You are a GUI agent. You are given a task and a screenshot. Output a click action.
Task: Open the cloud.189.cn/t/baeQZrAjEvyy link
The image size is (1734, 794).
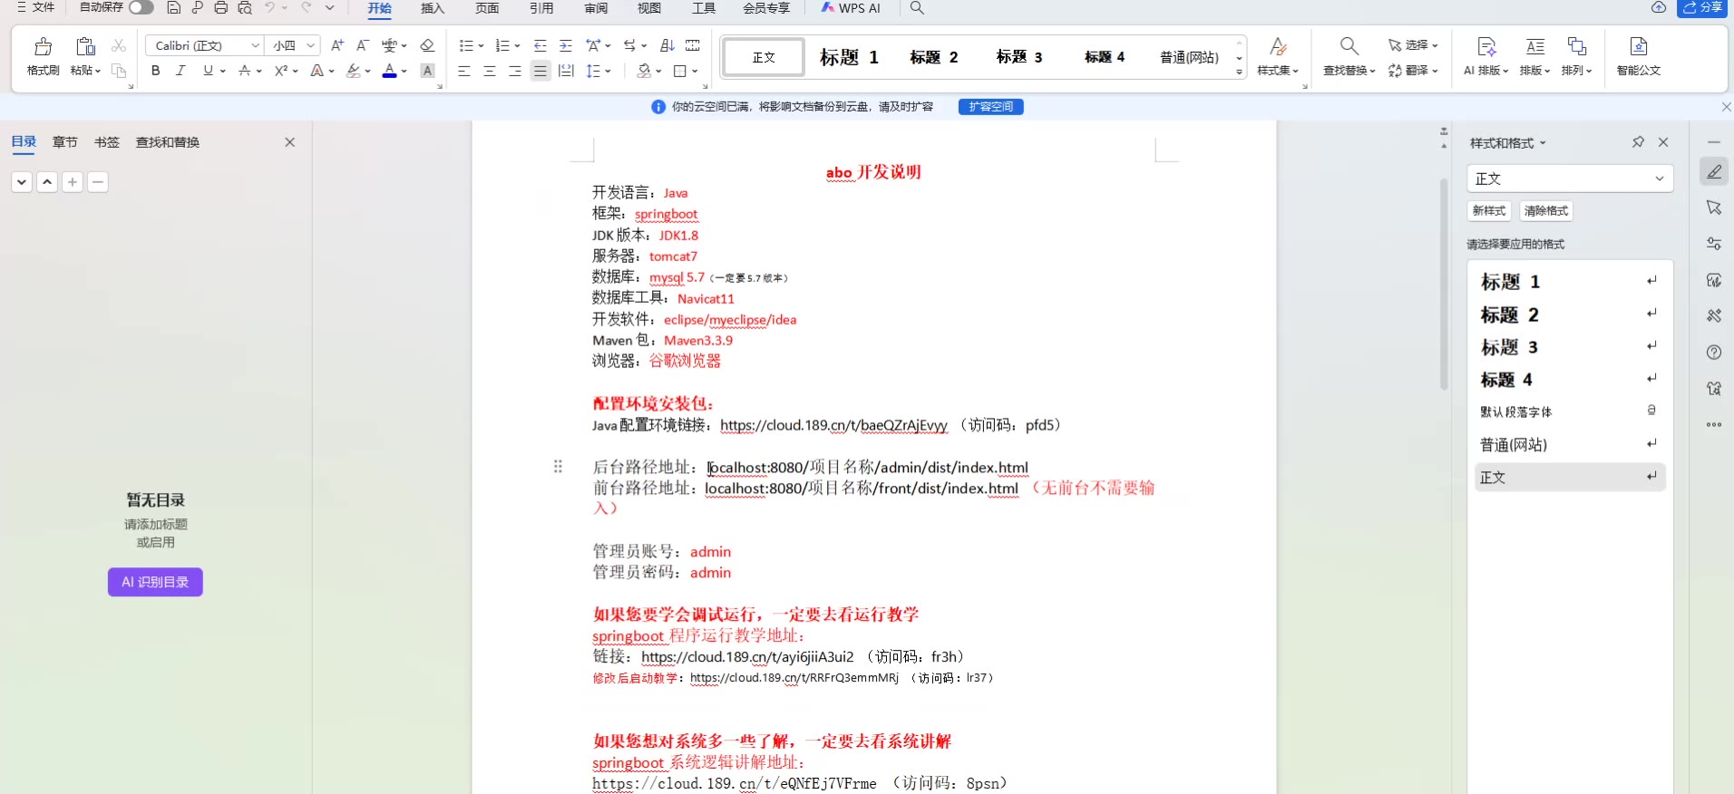(x=833, y=425)
